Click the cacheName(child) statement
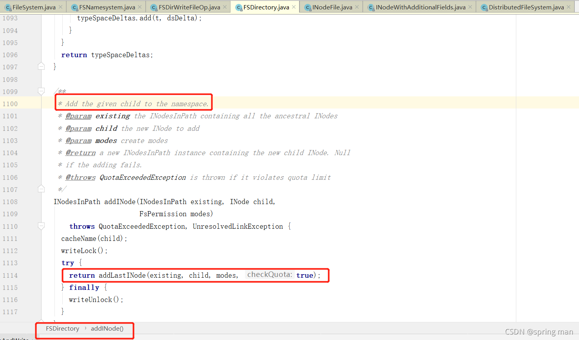 click(x=94, y=239)
